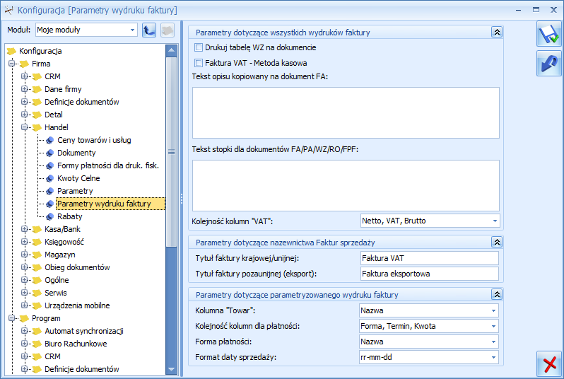This screenshot has width=564, height=379.
Task: Click the undo changes blue arrow icon
Action: (549, 64)
